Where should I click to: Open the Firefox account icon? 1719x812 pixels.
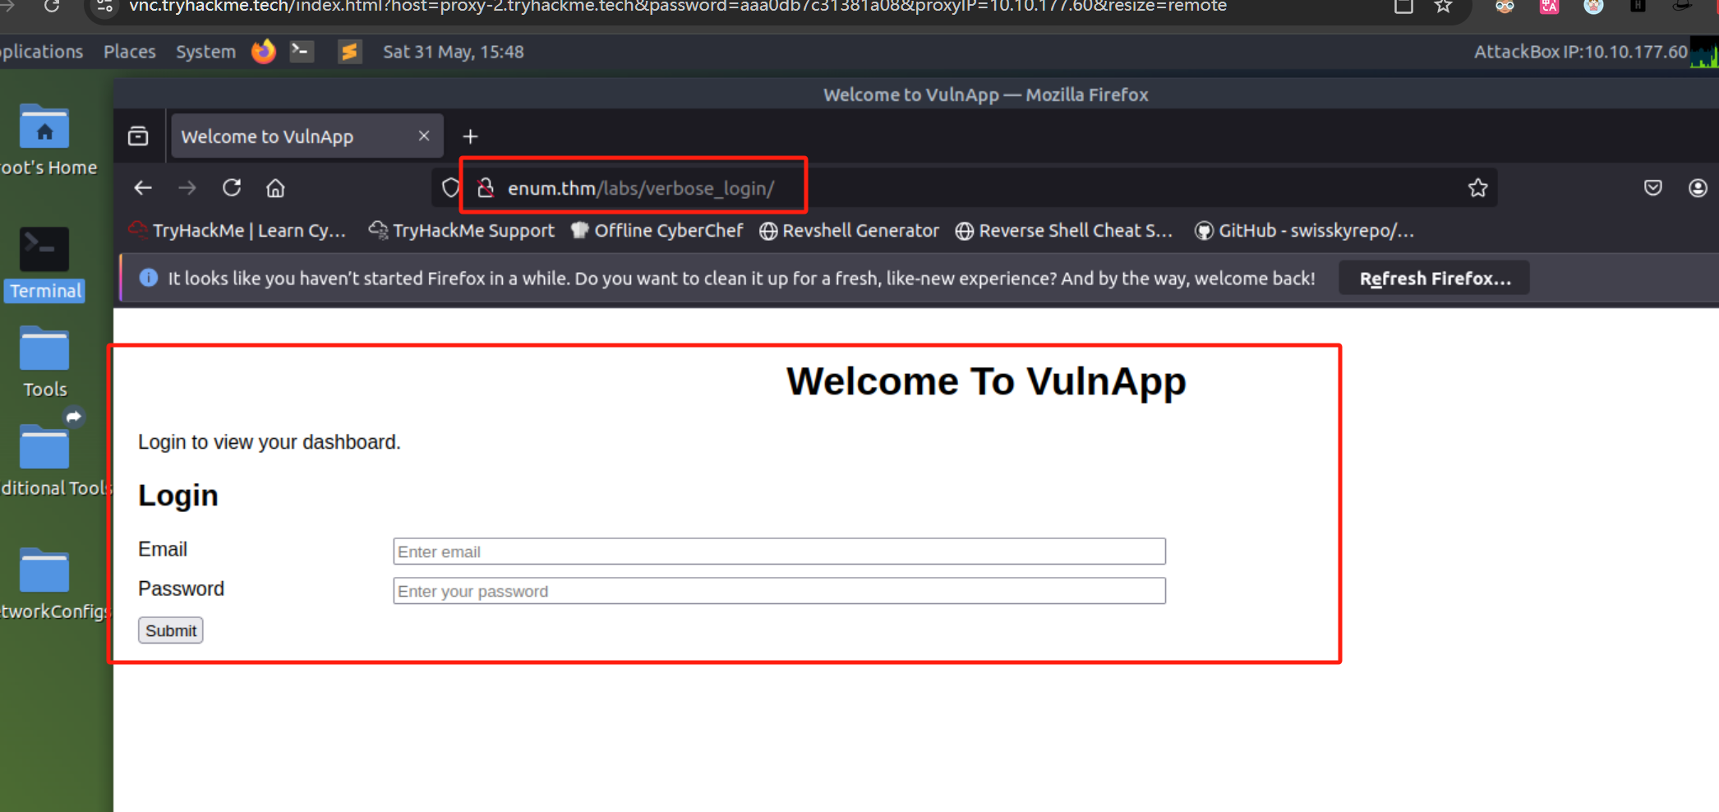(x=1698, y=188)
